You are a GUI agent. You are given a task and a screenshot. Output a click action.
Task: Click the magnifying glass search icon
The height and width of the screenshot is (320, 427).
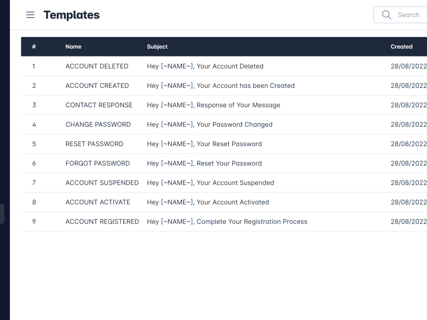point(386,15)
